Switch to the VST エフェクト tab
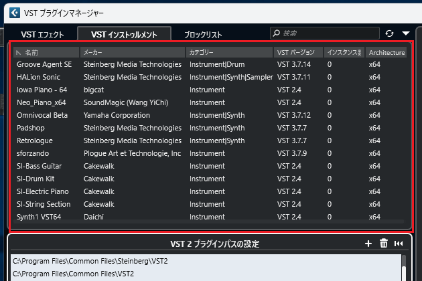The height and width of the screenshot is (281, 422). coord(41,33)
